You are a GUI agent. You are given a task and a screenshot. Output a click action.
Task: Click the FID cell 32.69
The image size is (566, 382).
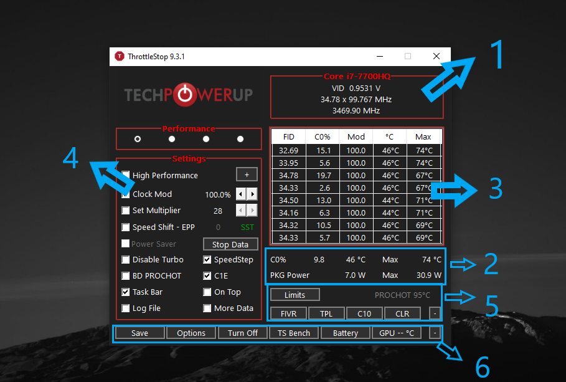click(x=288, y=151)
